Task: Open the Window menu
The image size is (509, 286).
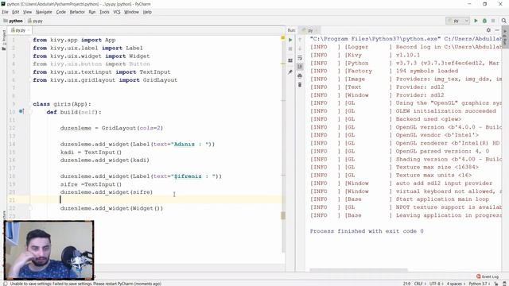Action: pos(131,12)
